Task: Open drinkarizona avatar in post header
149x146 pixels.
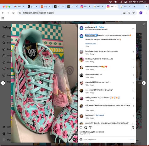Action: tap(81, 28)
